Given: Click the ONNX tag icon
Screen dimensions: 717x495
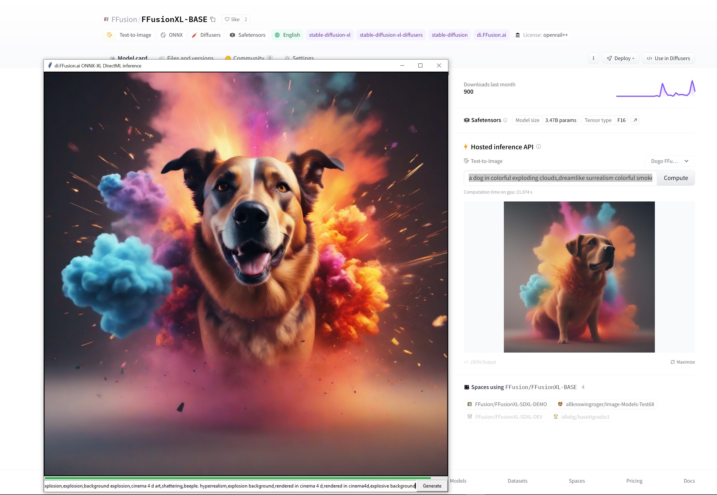Looking at the screenshot, I should [x=163, y=35].
